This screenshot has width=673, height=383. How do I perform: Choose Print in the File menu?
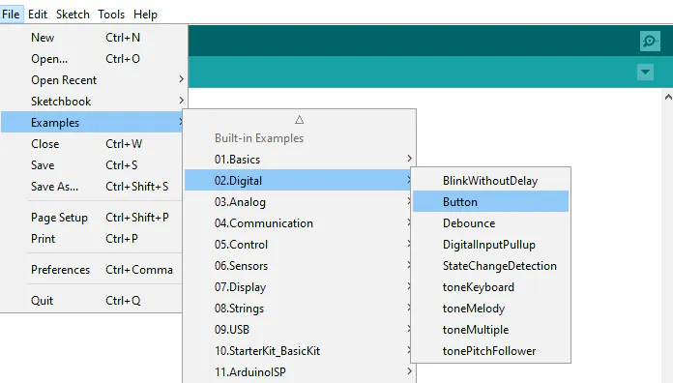92,239
